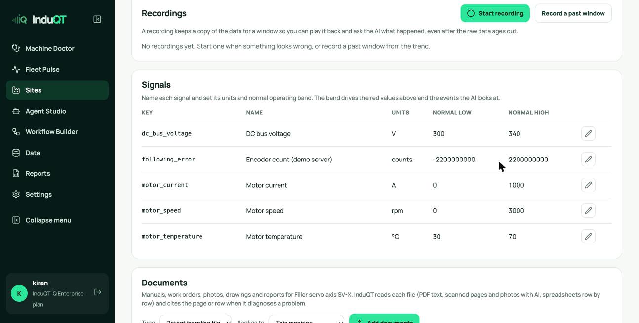This screenshot has width=639, height=323.
Task: Open Applies to This machine dropdown
Action: (306, 319)
